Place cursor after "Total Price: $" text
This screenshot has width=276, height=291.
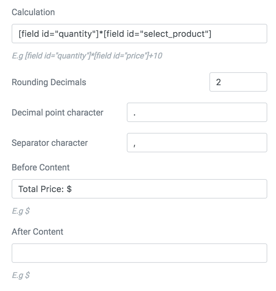(x=72, y=189)
